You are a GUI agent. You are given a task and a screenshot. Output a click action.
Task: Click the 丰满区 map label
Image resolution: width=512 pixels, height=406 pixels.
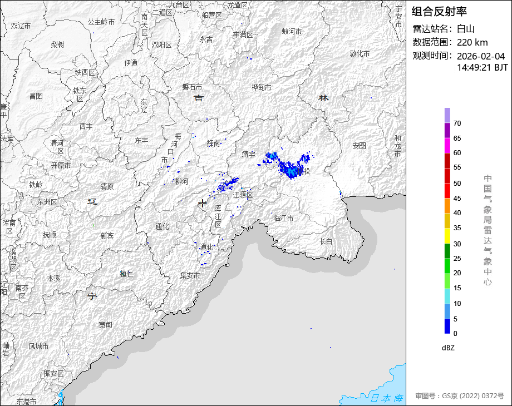tap(243, 34)
